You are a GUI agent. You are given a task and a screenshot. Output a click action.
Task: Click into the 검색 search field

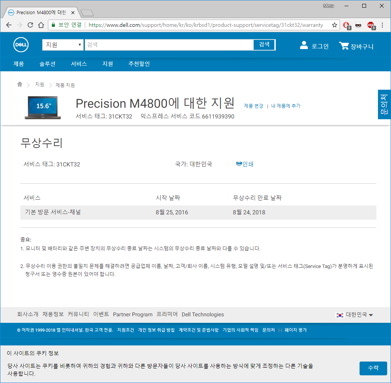click(x=169, y=45)
